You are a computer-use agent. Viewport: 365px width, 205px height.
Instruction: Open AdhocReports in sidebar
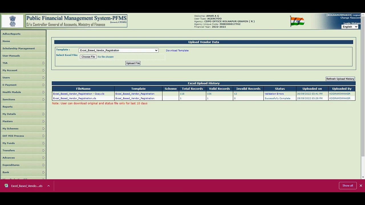pos(23,34)
